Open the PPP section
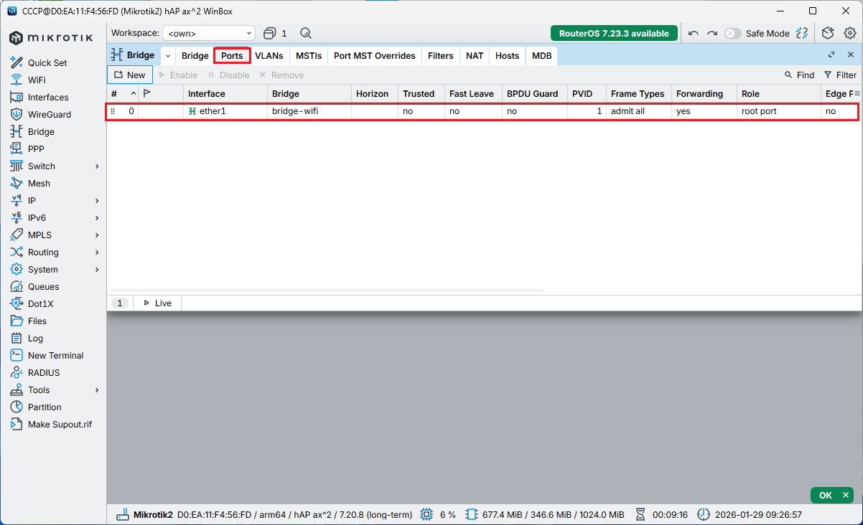The height and width of the screenshot is (525, 863). (36, 148)
